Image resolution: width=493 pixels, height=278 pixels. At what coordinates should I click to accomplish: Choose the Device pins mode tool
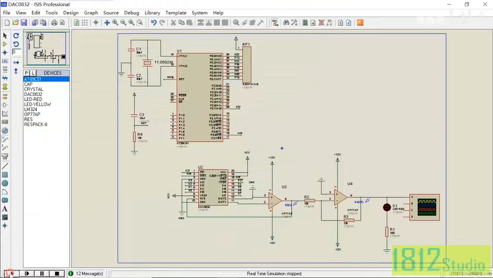[5, 105]
